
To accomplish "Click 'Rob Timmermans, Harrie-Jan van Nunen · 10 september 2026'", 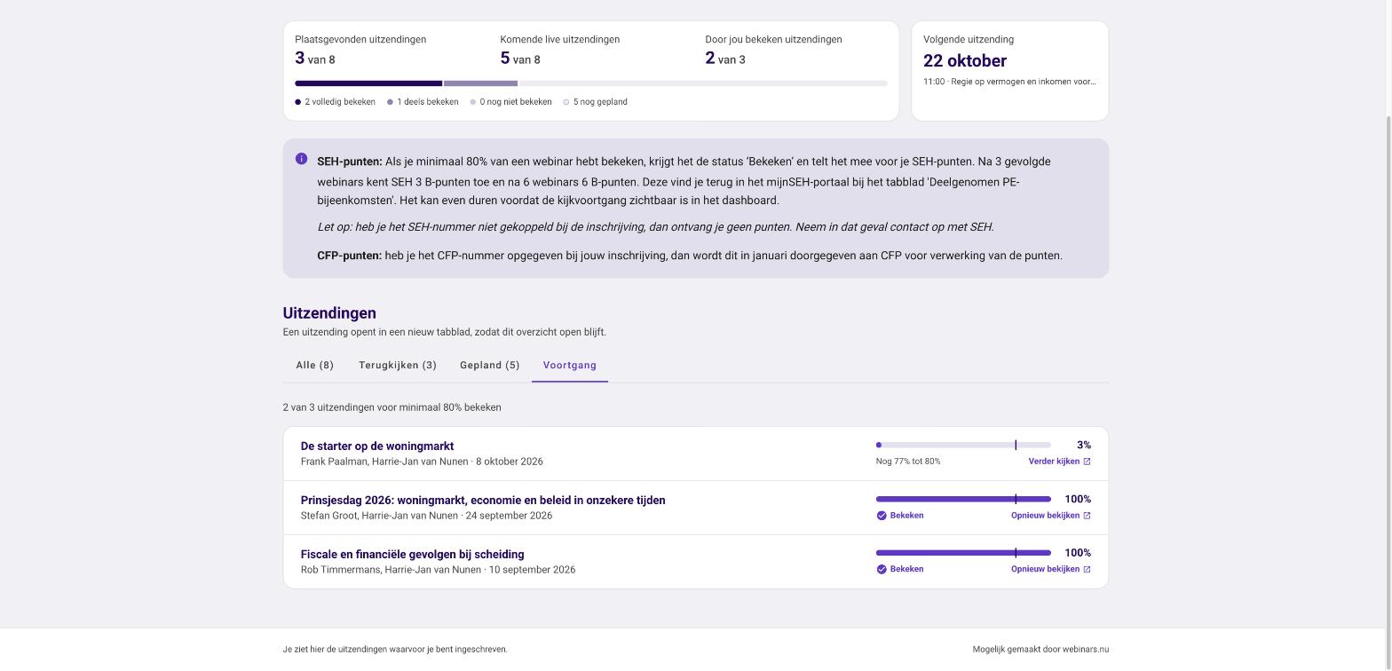I will click(438, 570).
